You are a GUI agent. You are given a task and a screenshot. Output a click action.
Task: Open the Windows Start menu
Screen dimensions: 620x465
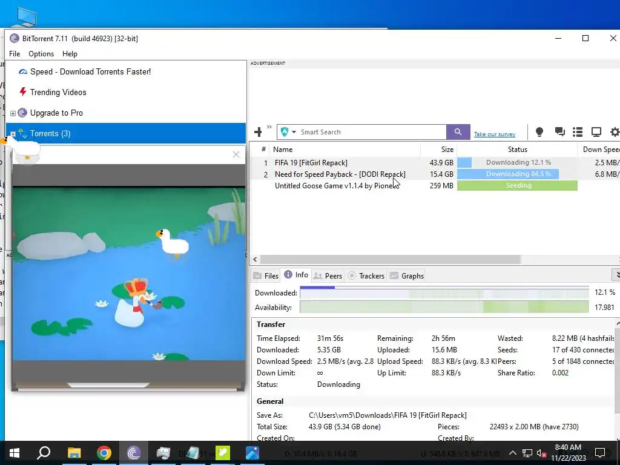tap(15, 453)
